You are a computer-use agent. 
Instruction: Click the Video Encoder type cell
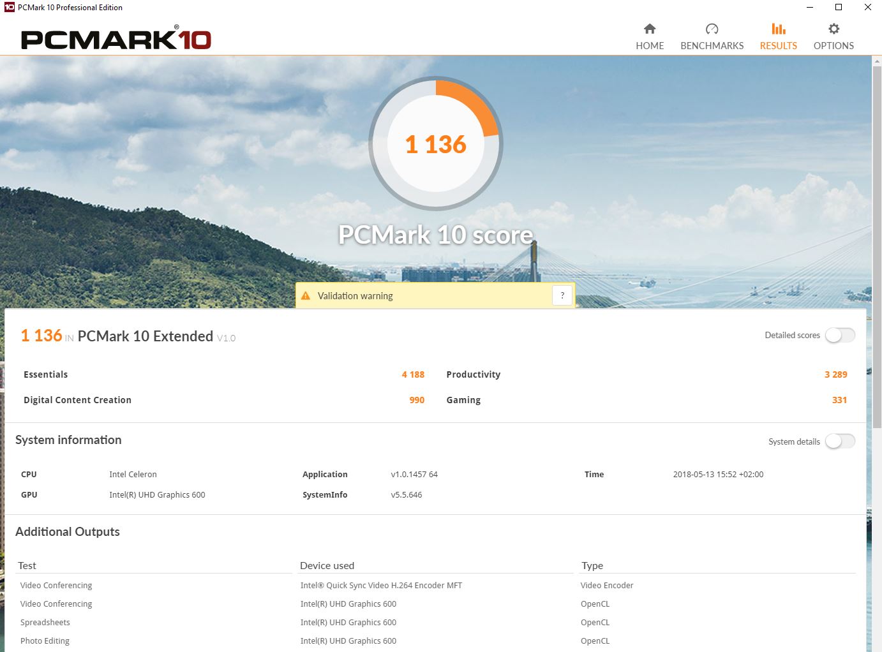pos(607,585)
